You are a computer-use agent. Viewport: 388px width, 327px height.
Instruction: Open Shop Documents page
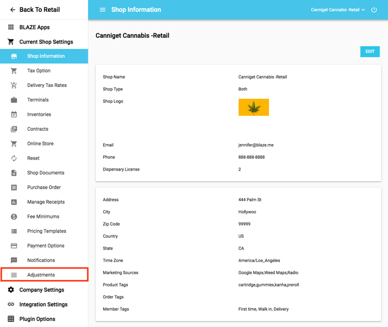pyautogui.click(x=44, y=173)
